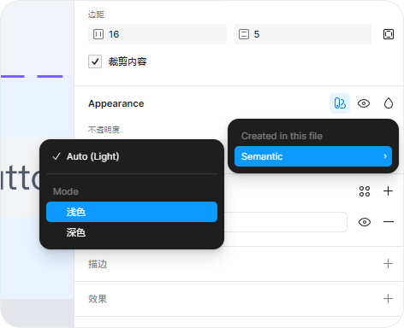Expand Semantic submenu chevron arrow
Screen dimensions: 404x328
385,156
